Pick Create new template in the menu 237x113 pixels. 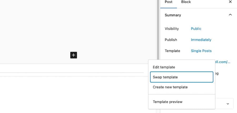pyautogui.click(x=170, y=87)
